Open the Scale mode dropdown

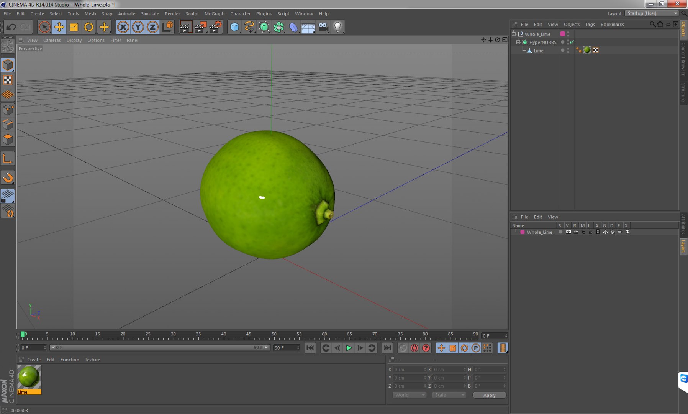(449, 395)
